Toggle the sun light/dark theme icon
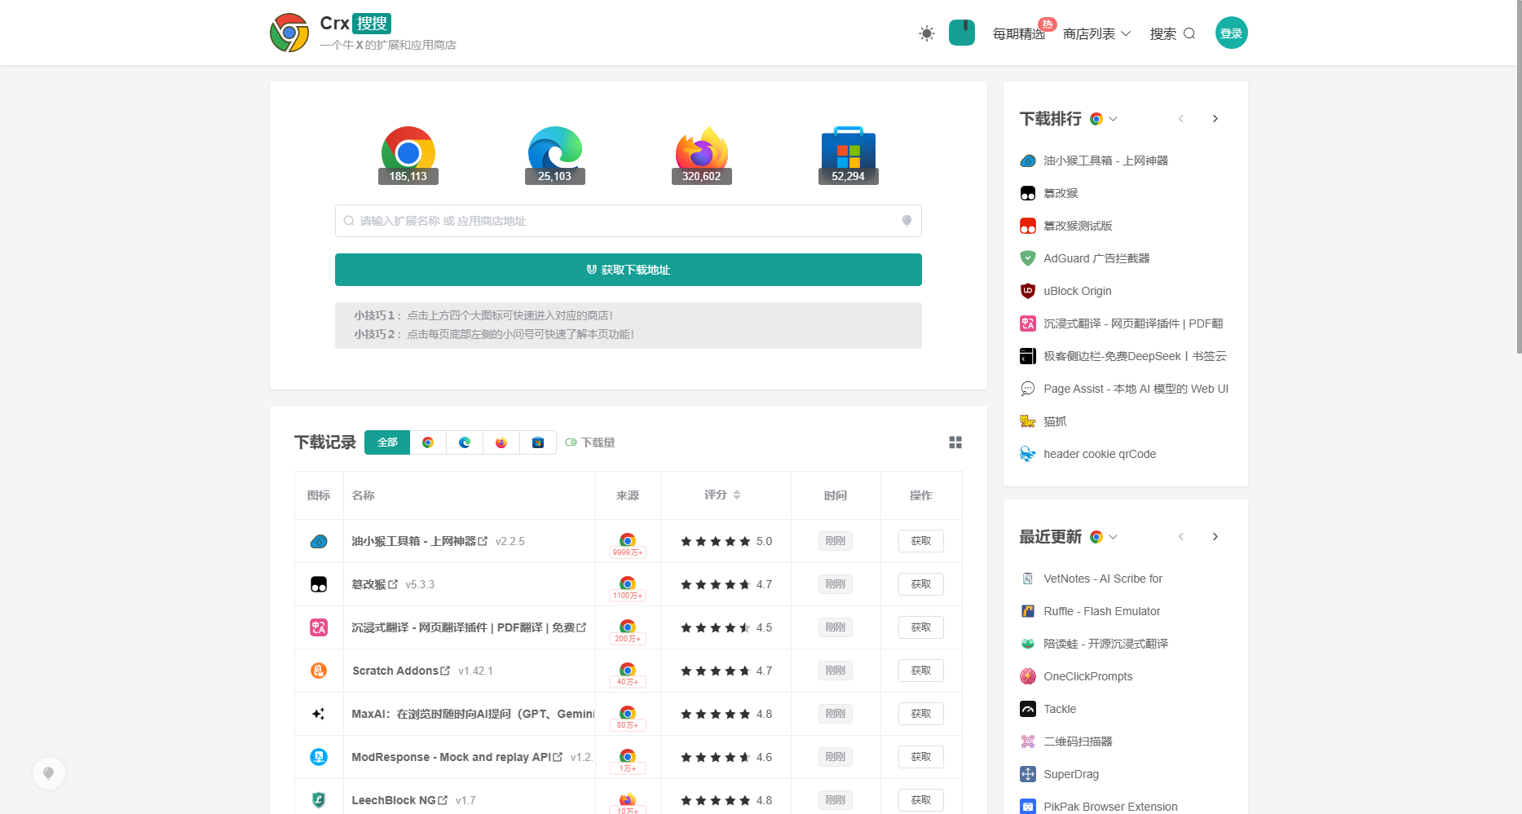The height and width of the screenshot is (814, 1522). click(926, 33)
